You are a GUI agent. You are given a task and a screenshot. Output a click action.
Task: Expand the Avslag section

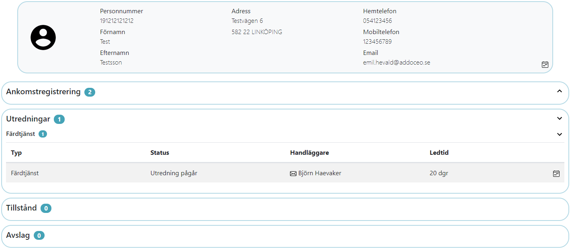(x=285, y=236)
